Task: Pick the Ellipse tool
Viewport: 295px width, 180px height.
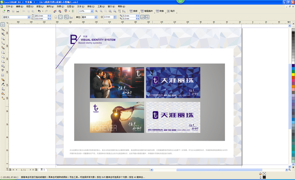Action: point(3,57)
